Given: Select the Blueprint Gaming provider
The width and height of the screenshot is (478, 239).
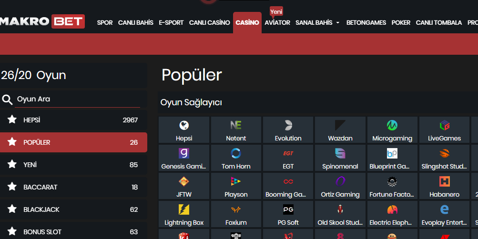Looking at the screenshot, I should pyautogui.click(x=392, y=158).
